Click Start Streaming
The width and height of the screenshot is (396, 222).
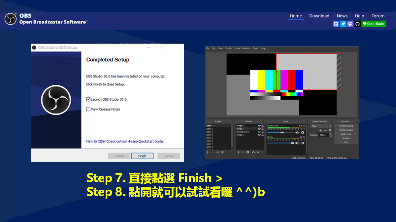[x=346, y=126]
